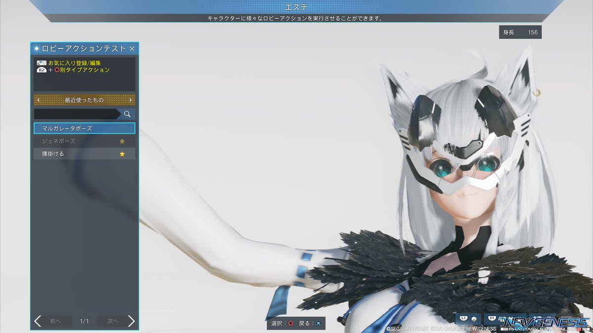Click the R2 button icon

[x=42, y=70]
